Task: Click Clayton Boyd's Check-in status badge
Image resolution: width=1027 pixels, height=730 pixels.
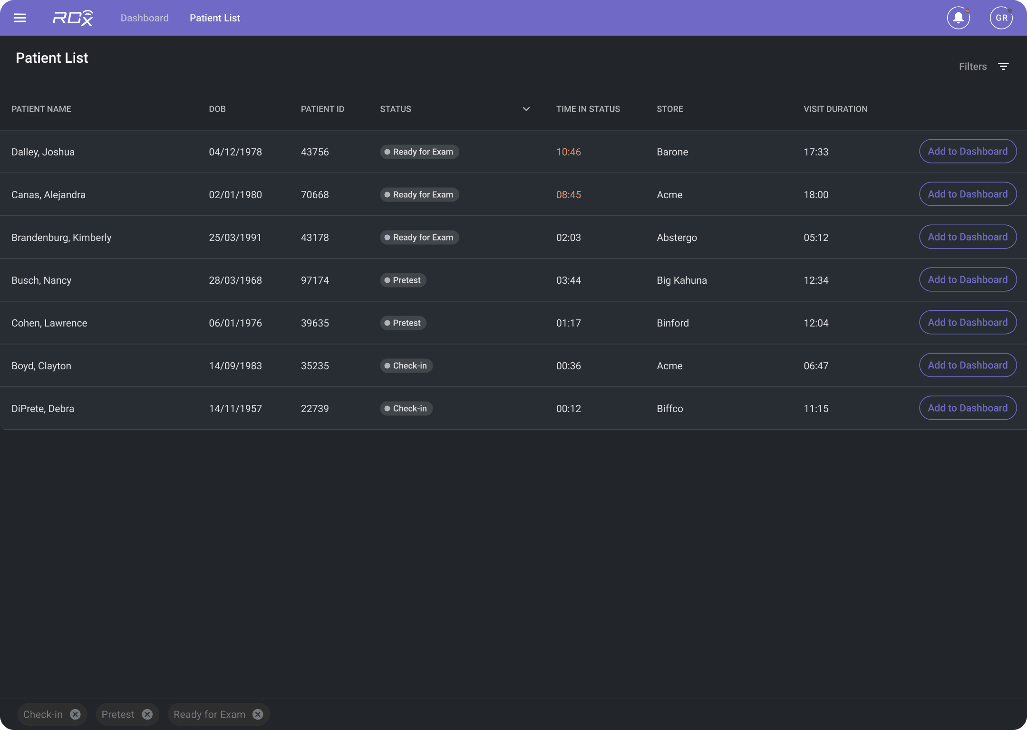Action: pyautogui.click(x=406, y=365)
